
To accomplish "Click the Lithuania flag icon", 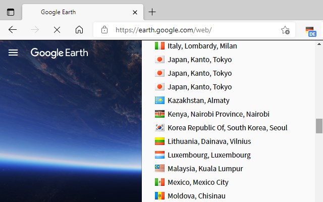I will tap(159, 141).
